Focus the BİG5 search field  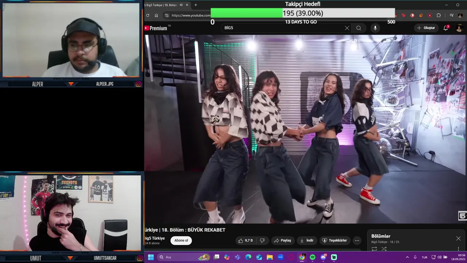pyautogui.click(x=283, y=28)
